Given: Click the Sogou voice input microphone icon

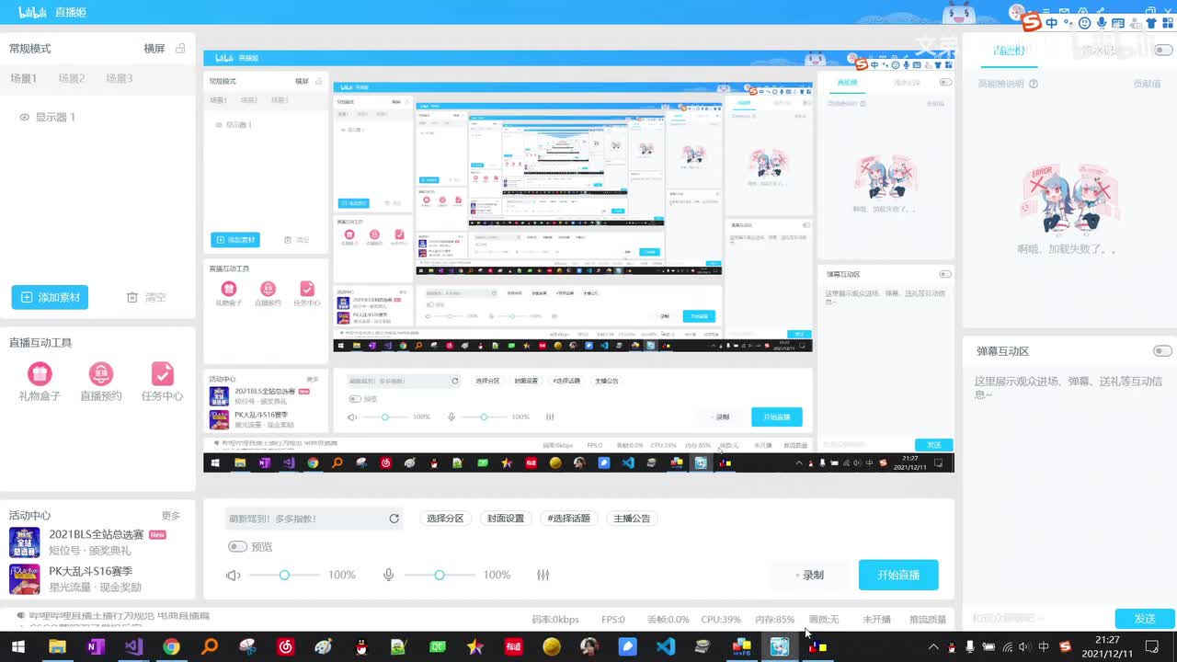Looking at the screenshot, I should click(x=1102, y=23).
